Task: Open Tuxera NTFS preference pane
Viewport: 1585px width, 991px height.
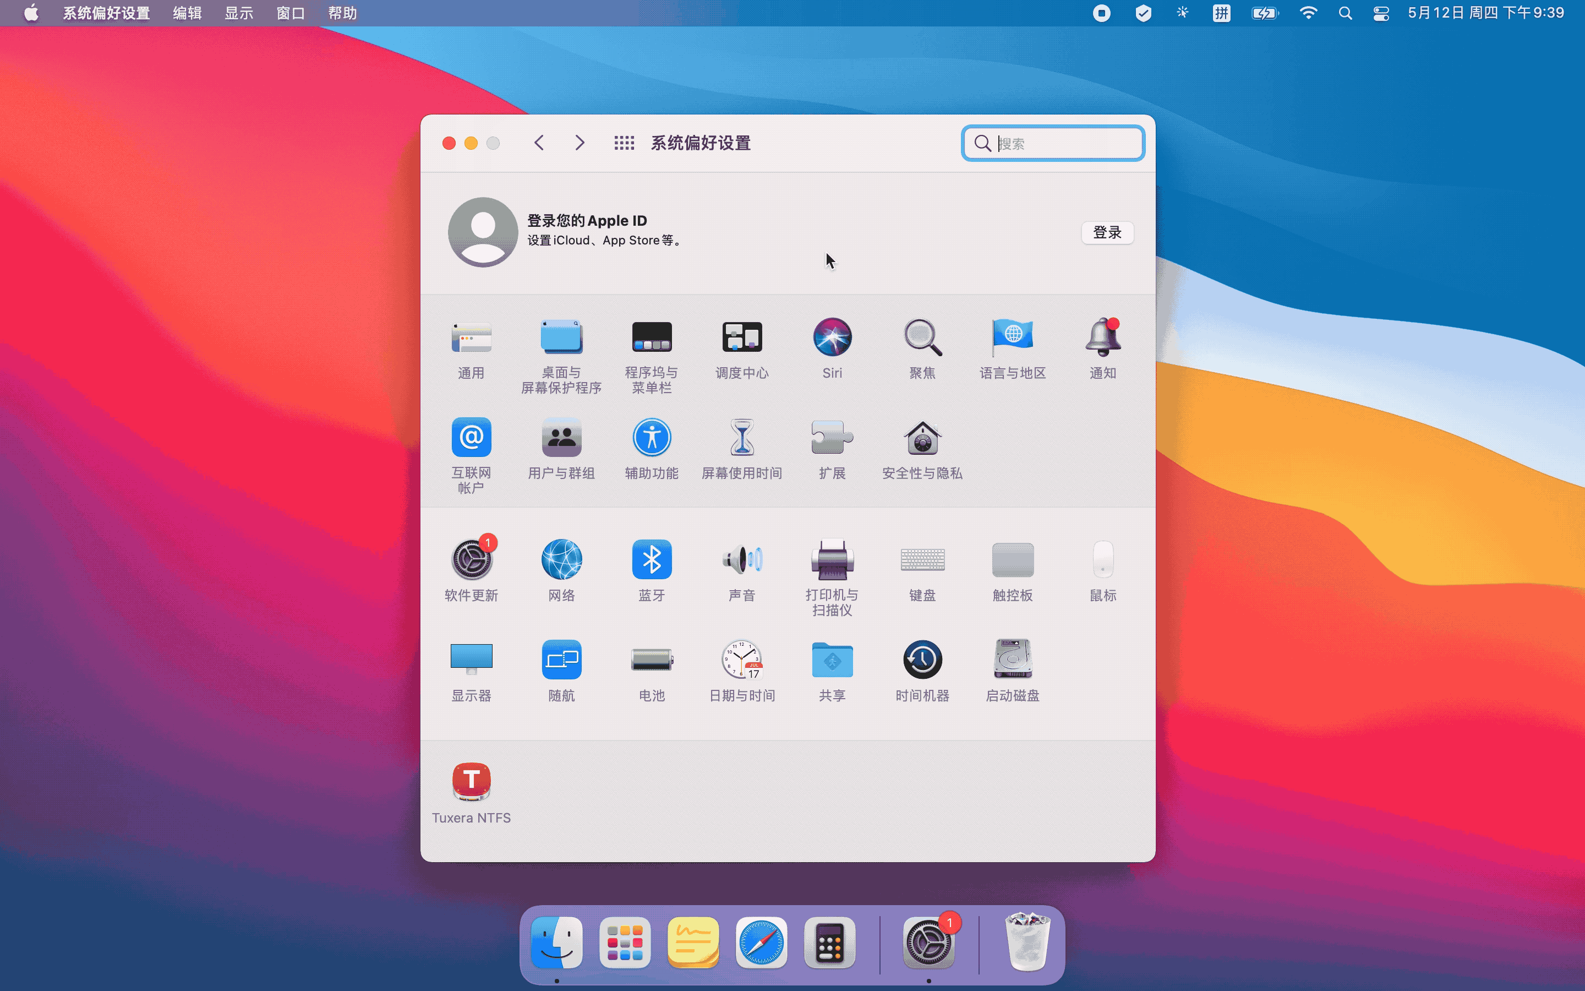Action: (471, 782)
